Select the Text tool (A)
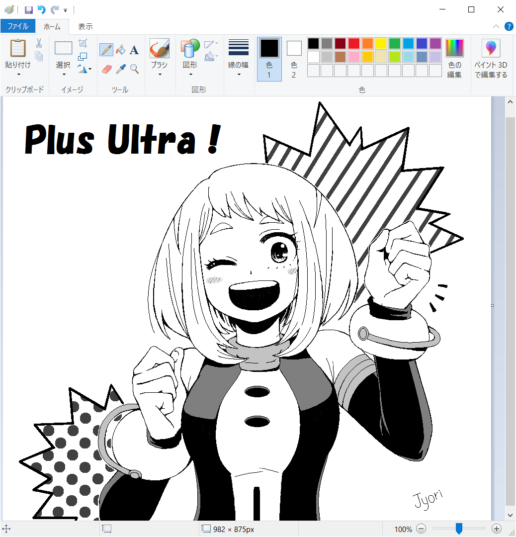Screen dimensions: 516x537 click(134, 50)
